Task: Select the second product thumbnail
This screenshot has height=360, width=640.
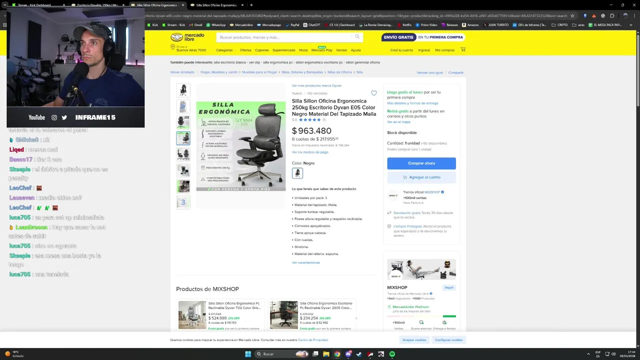Action: click(x=183, y=106)
